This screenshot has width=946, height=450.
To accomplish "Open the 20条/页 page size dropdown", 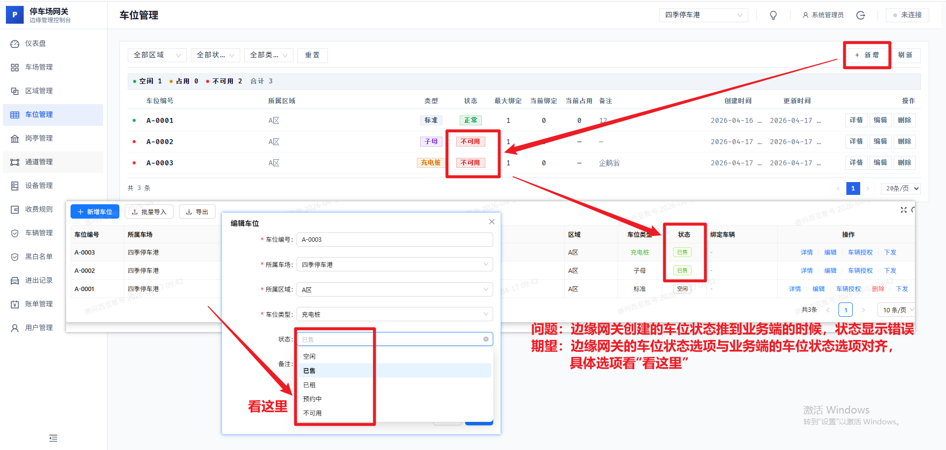I will [900, 188].
